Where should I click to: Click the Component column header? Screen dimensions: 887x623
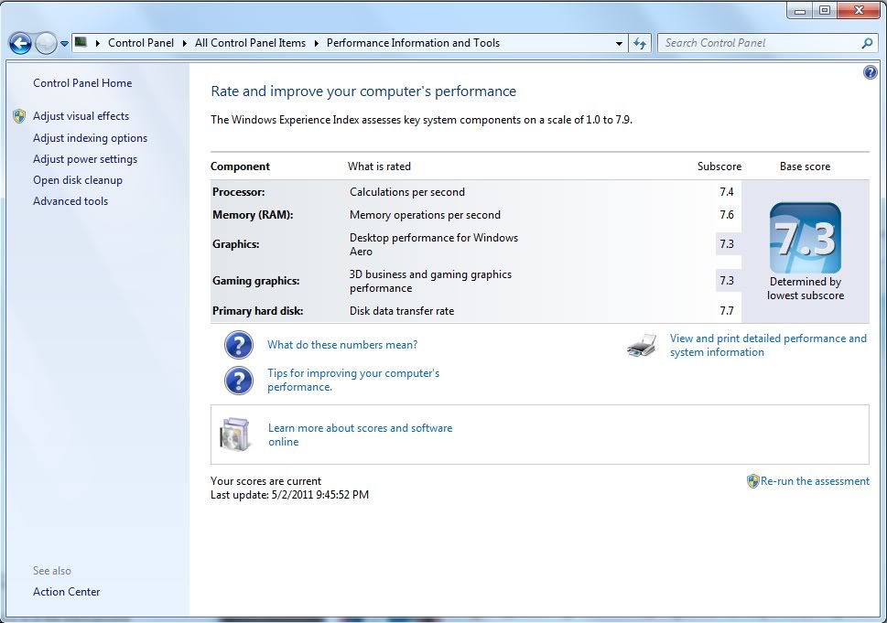(240, 166)
